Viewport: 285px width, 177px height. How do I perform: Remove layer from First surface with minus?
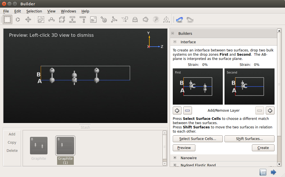coord(187,111)
